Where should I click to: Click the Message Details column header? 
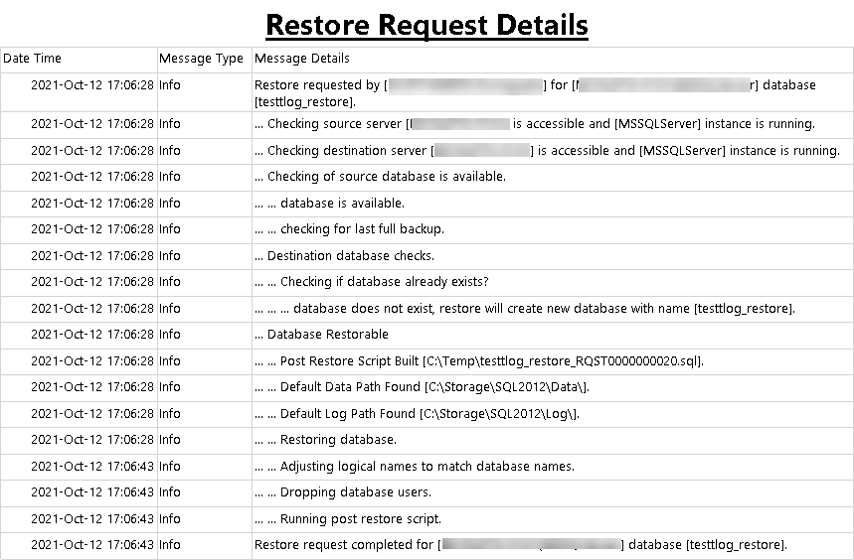[x=302, y=59]
